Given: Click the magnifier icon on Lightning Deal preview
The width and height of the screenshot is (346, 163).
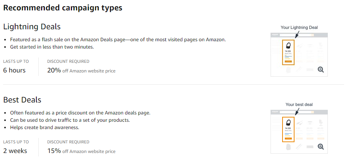Looking at the screenshot, I should click(x=321, y=70).
